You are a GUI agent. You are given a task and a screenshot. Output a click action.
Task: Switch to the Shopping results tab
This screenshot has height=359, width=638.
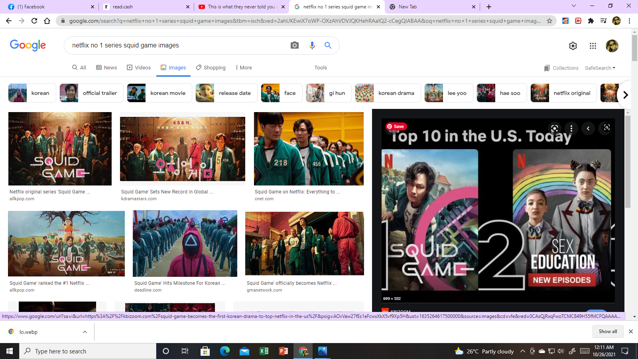[x=211, y=68]
